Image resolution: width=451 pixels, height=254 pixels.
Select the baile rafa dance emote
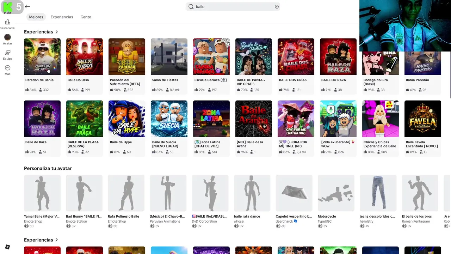pos(252,193)
